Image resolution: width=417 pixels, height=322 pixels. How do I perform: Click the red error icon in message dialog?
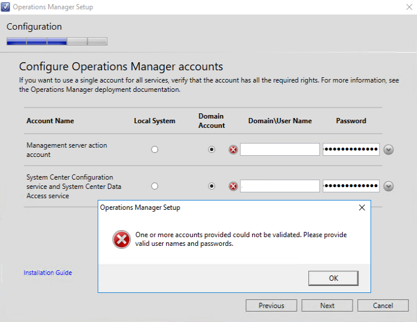coord(121,239)
